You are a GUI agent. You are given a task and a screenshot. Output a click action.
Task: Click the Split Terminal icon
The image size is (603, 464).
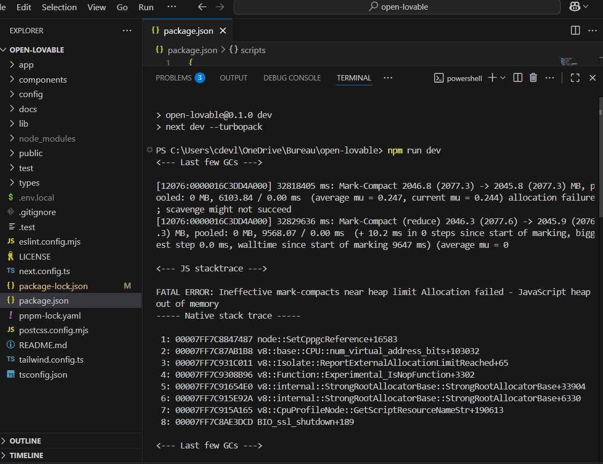click(x=518, y=78)
